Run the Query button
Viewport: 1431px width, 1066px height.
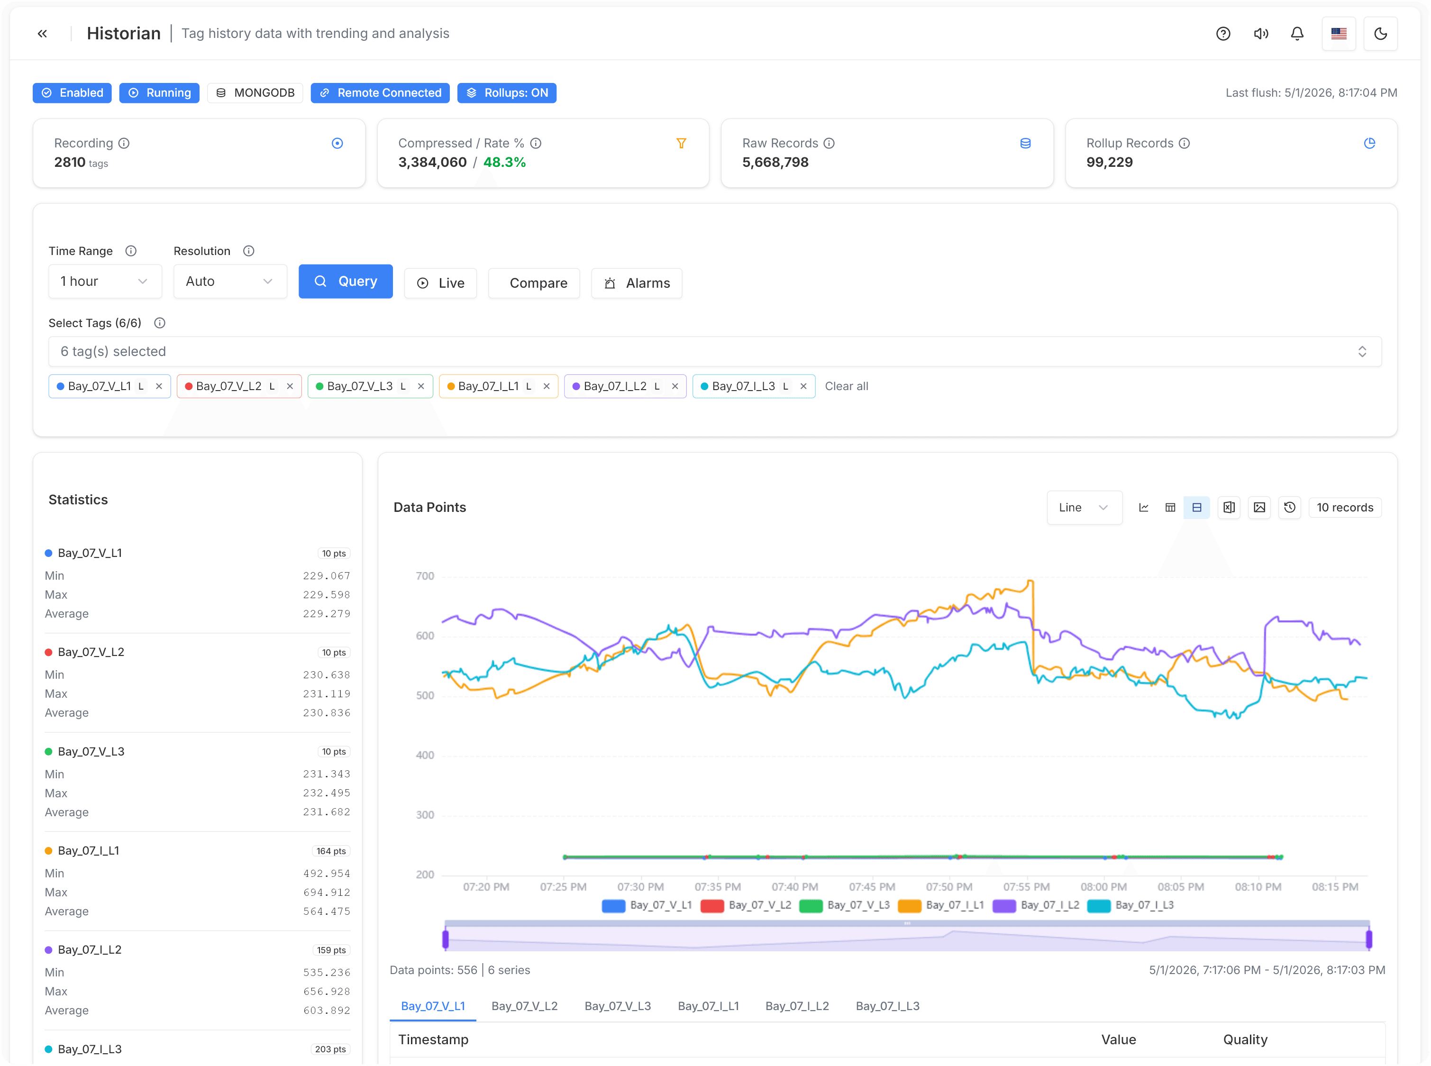coord(345,282)
